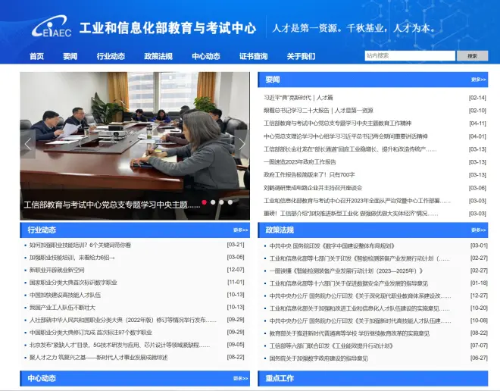Select the last carousel indicator dot
Viewport: 500px width, 391px height.
coord(230,202)
